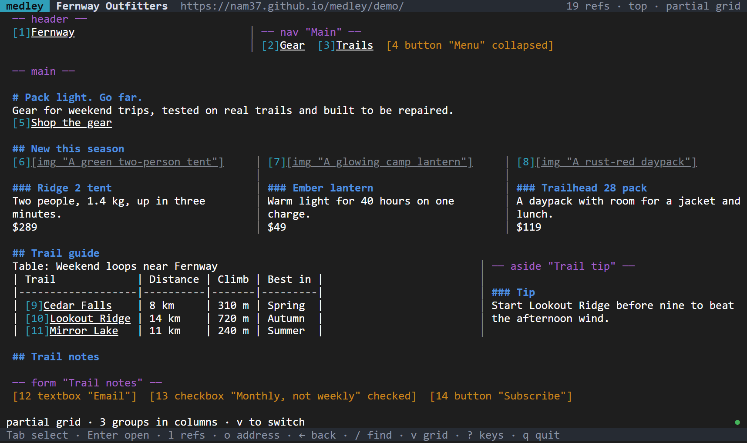This screenshot has height=443, width=747.
Task: Click the 'Ember lantern' heading
Action: [x=320, y=188]
